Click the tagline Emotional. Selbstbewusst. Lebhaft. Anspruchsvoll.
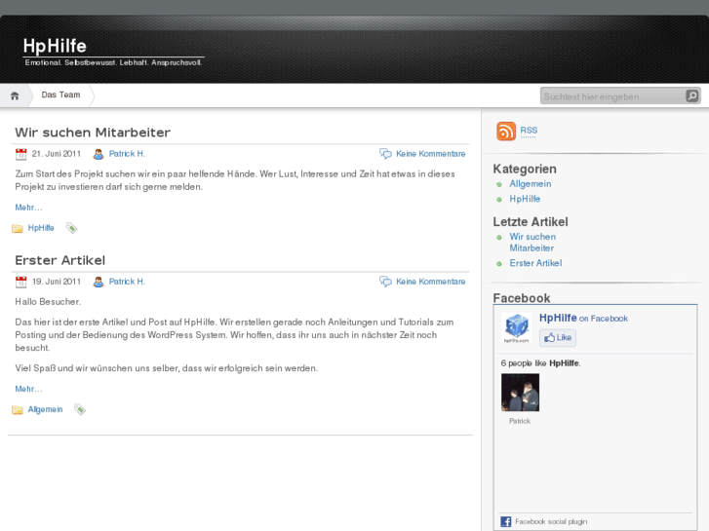This screenshot has width=709, height=531. 113,62
